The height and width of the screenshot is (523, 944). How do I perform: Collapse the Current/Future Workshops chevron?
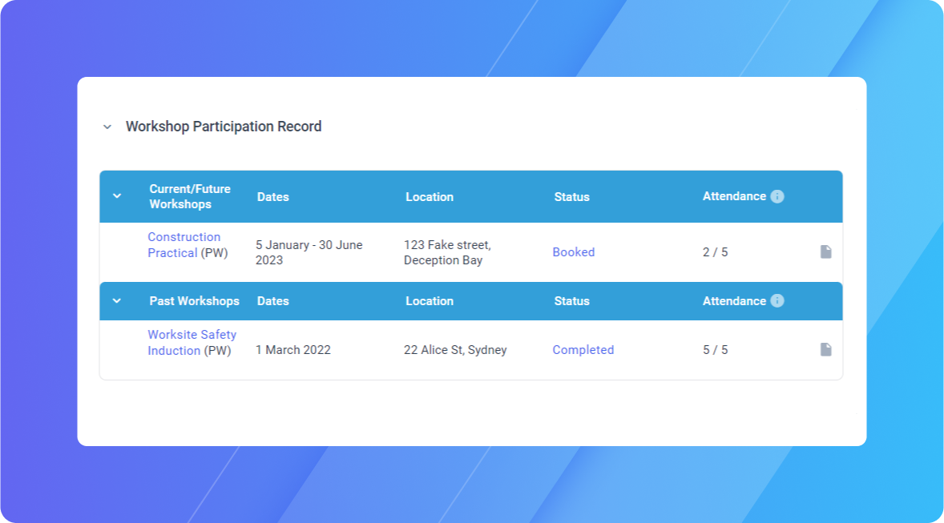[x=117, y=196]
